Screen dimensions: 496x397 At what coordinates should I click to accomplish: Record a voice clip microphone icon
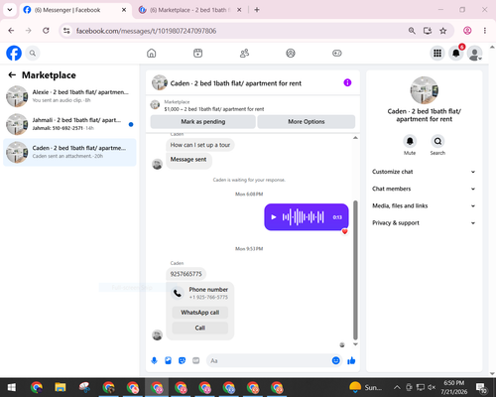point(154,360)
